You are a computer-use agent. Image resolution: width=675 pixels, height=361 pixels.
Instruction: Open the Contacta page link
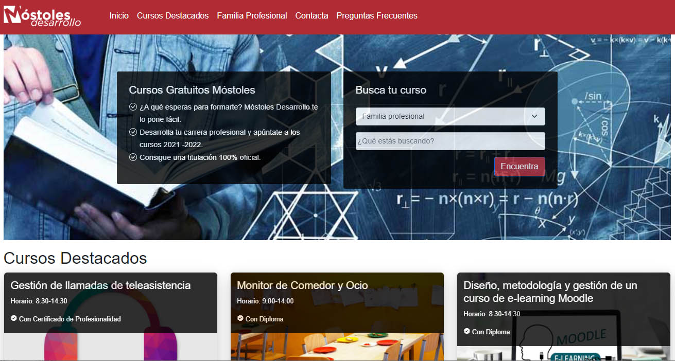pyautogui.click(x=311, y=16)
